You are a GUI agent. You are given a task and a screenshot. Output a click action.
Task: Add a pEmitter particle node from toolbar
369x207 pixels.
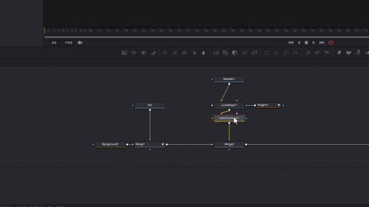[307, 53]
